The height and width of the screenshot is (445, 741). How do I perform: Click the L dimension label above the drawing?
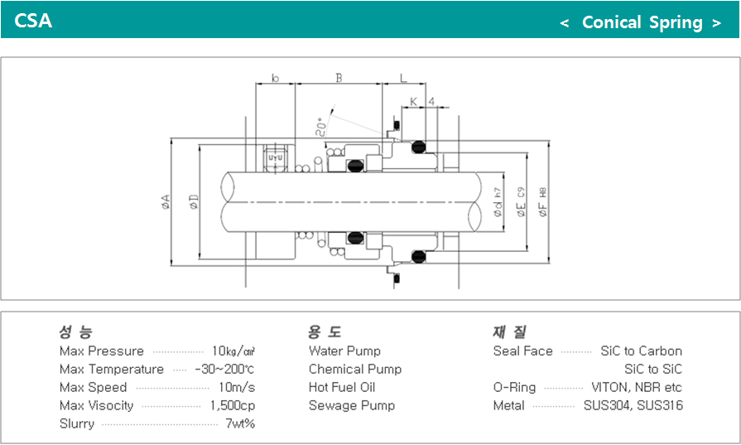pyautogui.click(x=403, y=79)
